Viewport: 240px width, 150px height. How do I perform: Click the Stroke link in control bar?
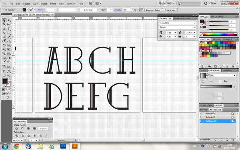point(41,10)
